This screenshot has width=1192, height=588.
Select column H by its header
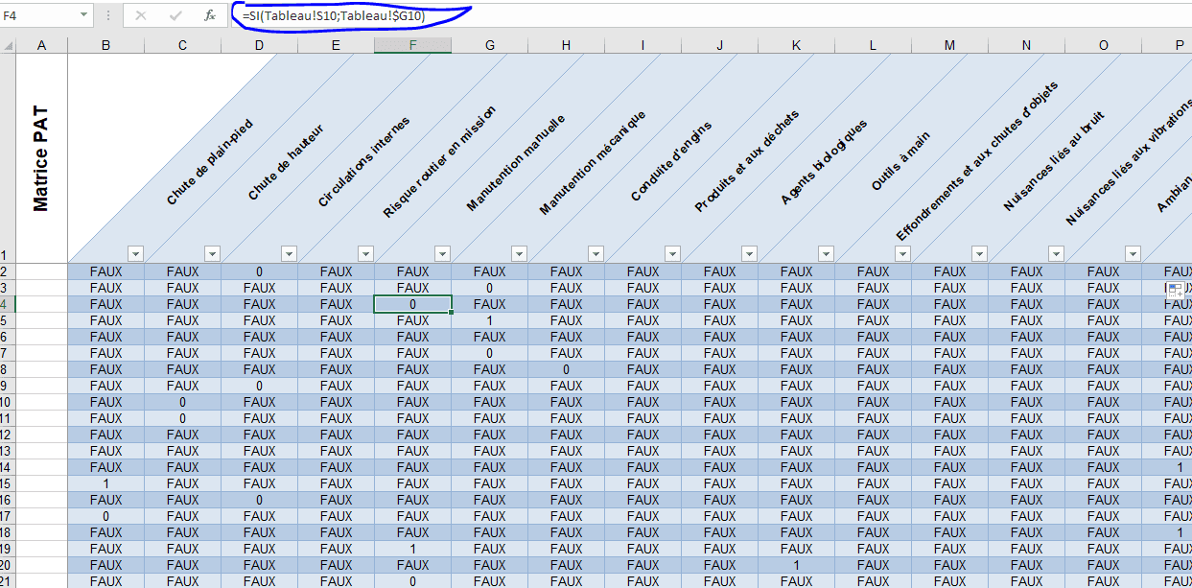[566, 45]
